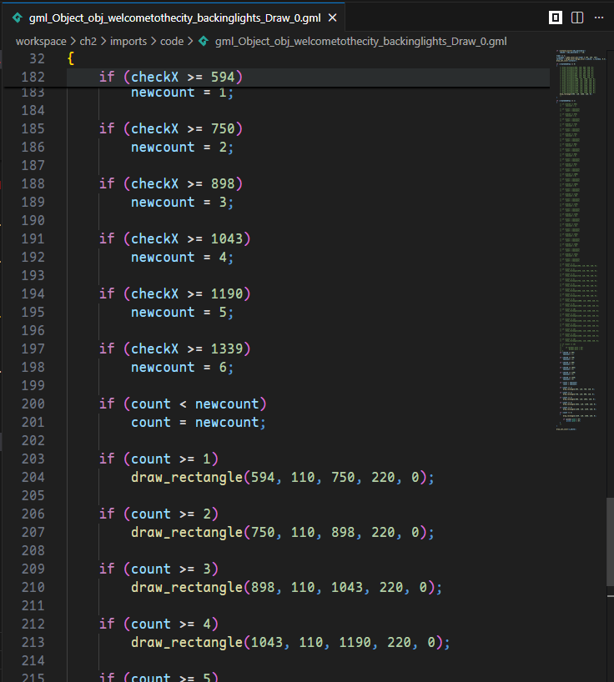Click on 'if (count >= 4)'

159,624
